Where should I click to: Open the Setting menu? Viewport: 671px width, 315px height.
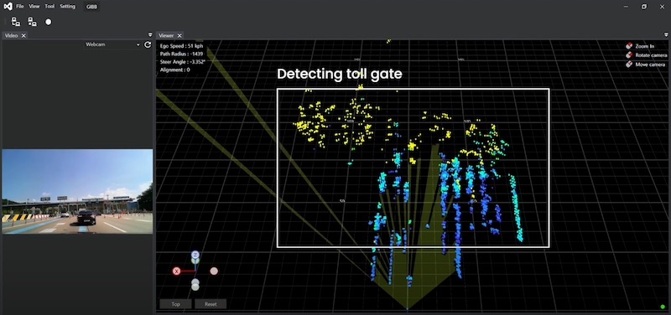coord(67,7)
